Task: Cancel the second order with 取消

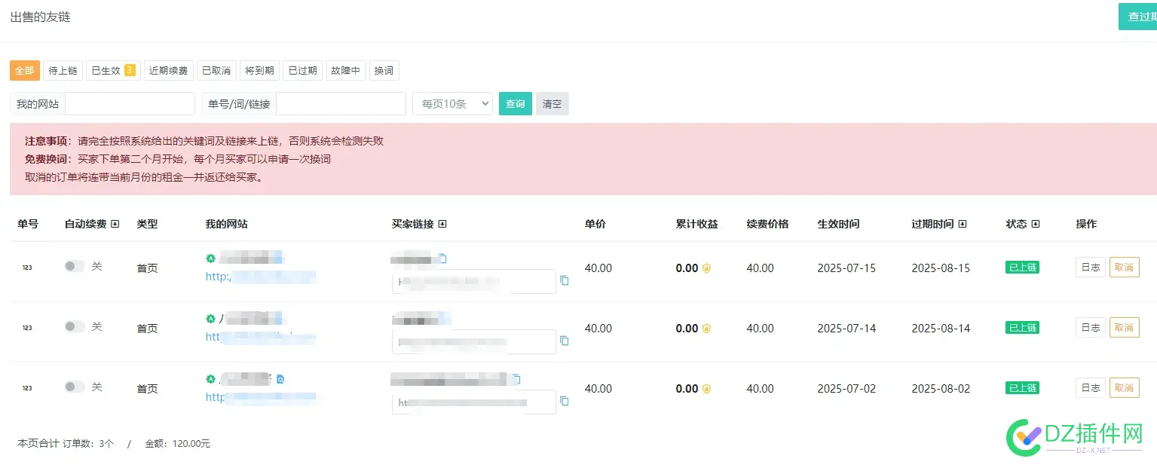Action: coord(1124,327)
